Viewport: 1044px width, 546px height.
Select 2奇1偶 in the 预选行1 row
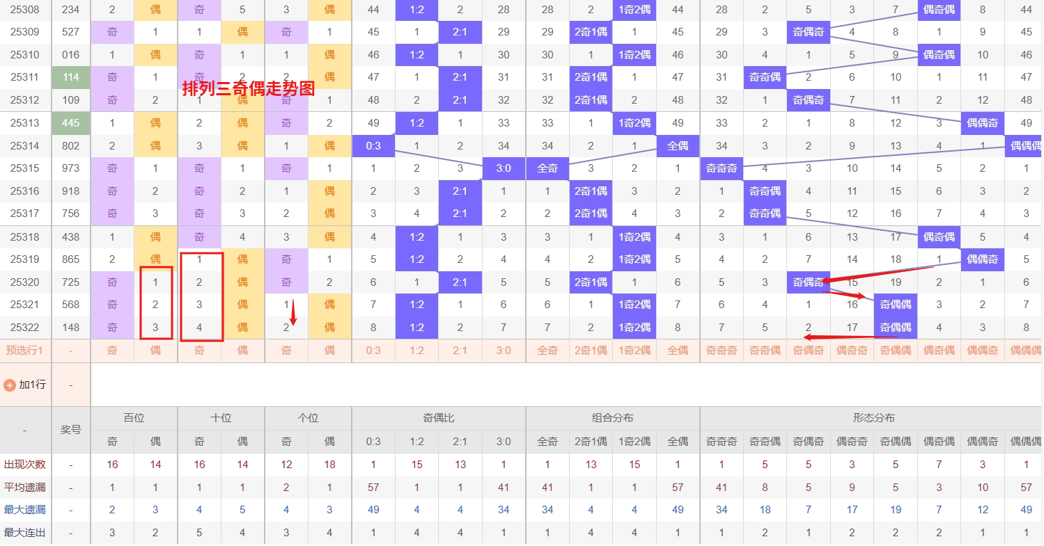[591, 351]
